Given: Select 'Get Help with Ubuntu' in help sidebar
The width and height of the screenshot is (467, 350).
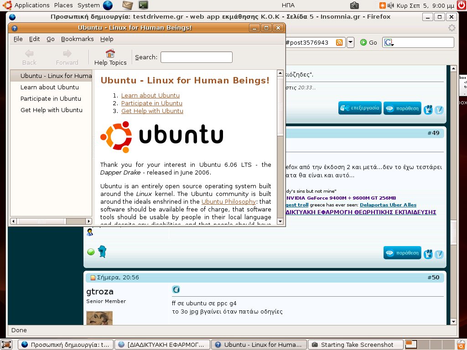Looking at the screenshot, I should 52,110.
